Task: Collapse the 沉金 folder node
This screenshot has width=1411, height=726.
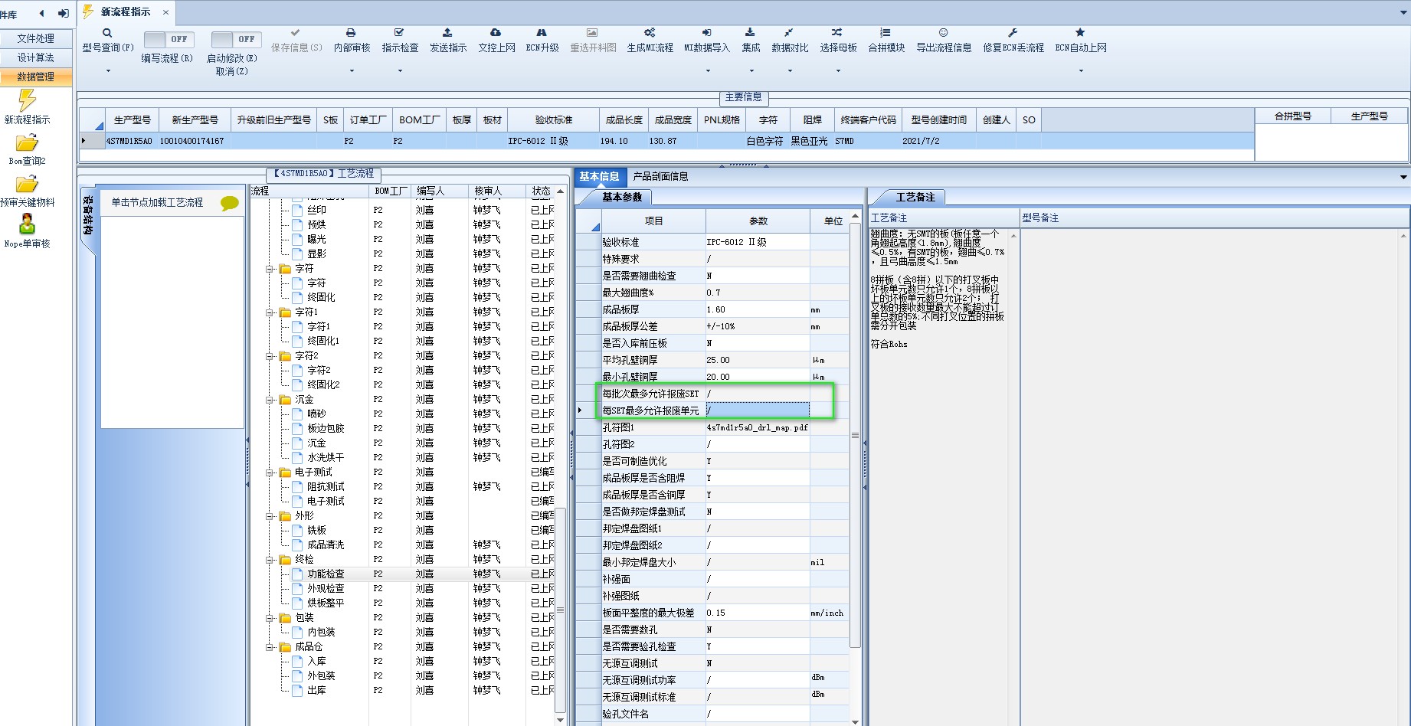Action: click(270, 400)
